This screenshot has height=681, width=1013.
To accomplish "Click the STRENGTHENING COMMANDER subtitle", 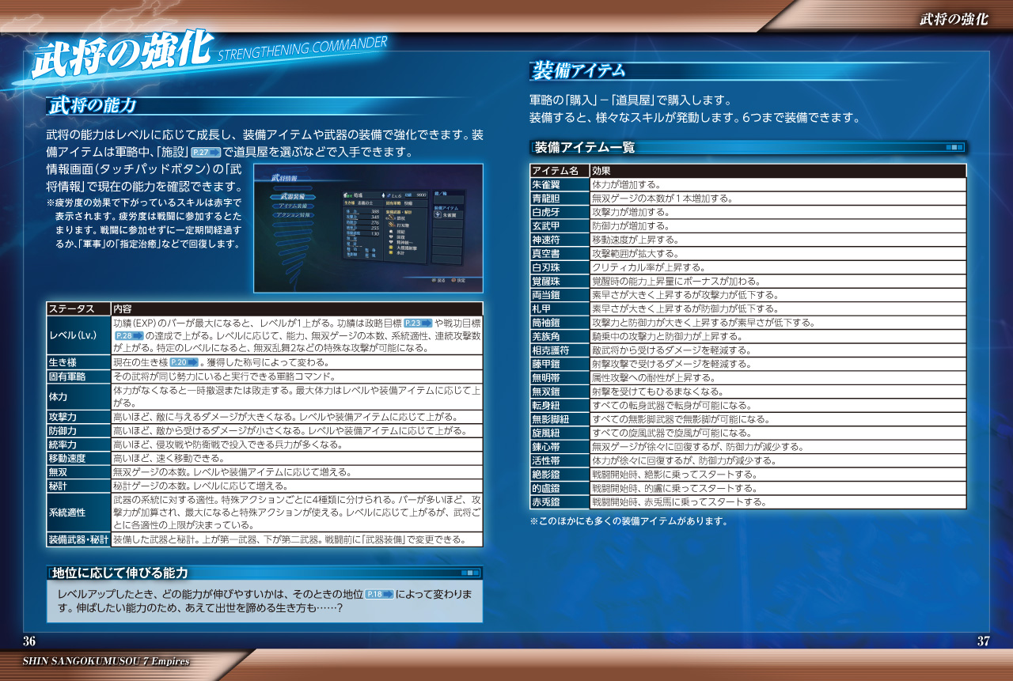I will click(x=302, y=48).
